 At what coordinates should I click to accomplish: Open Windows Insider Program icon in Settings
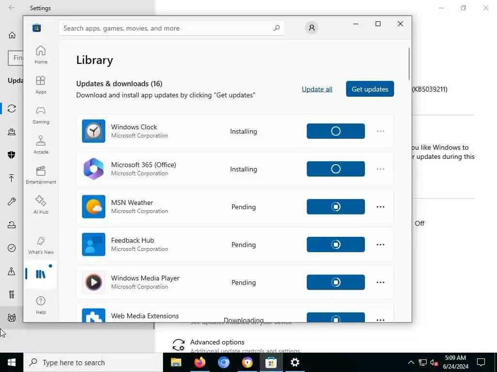click(x=12, y=318)
